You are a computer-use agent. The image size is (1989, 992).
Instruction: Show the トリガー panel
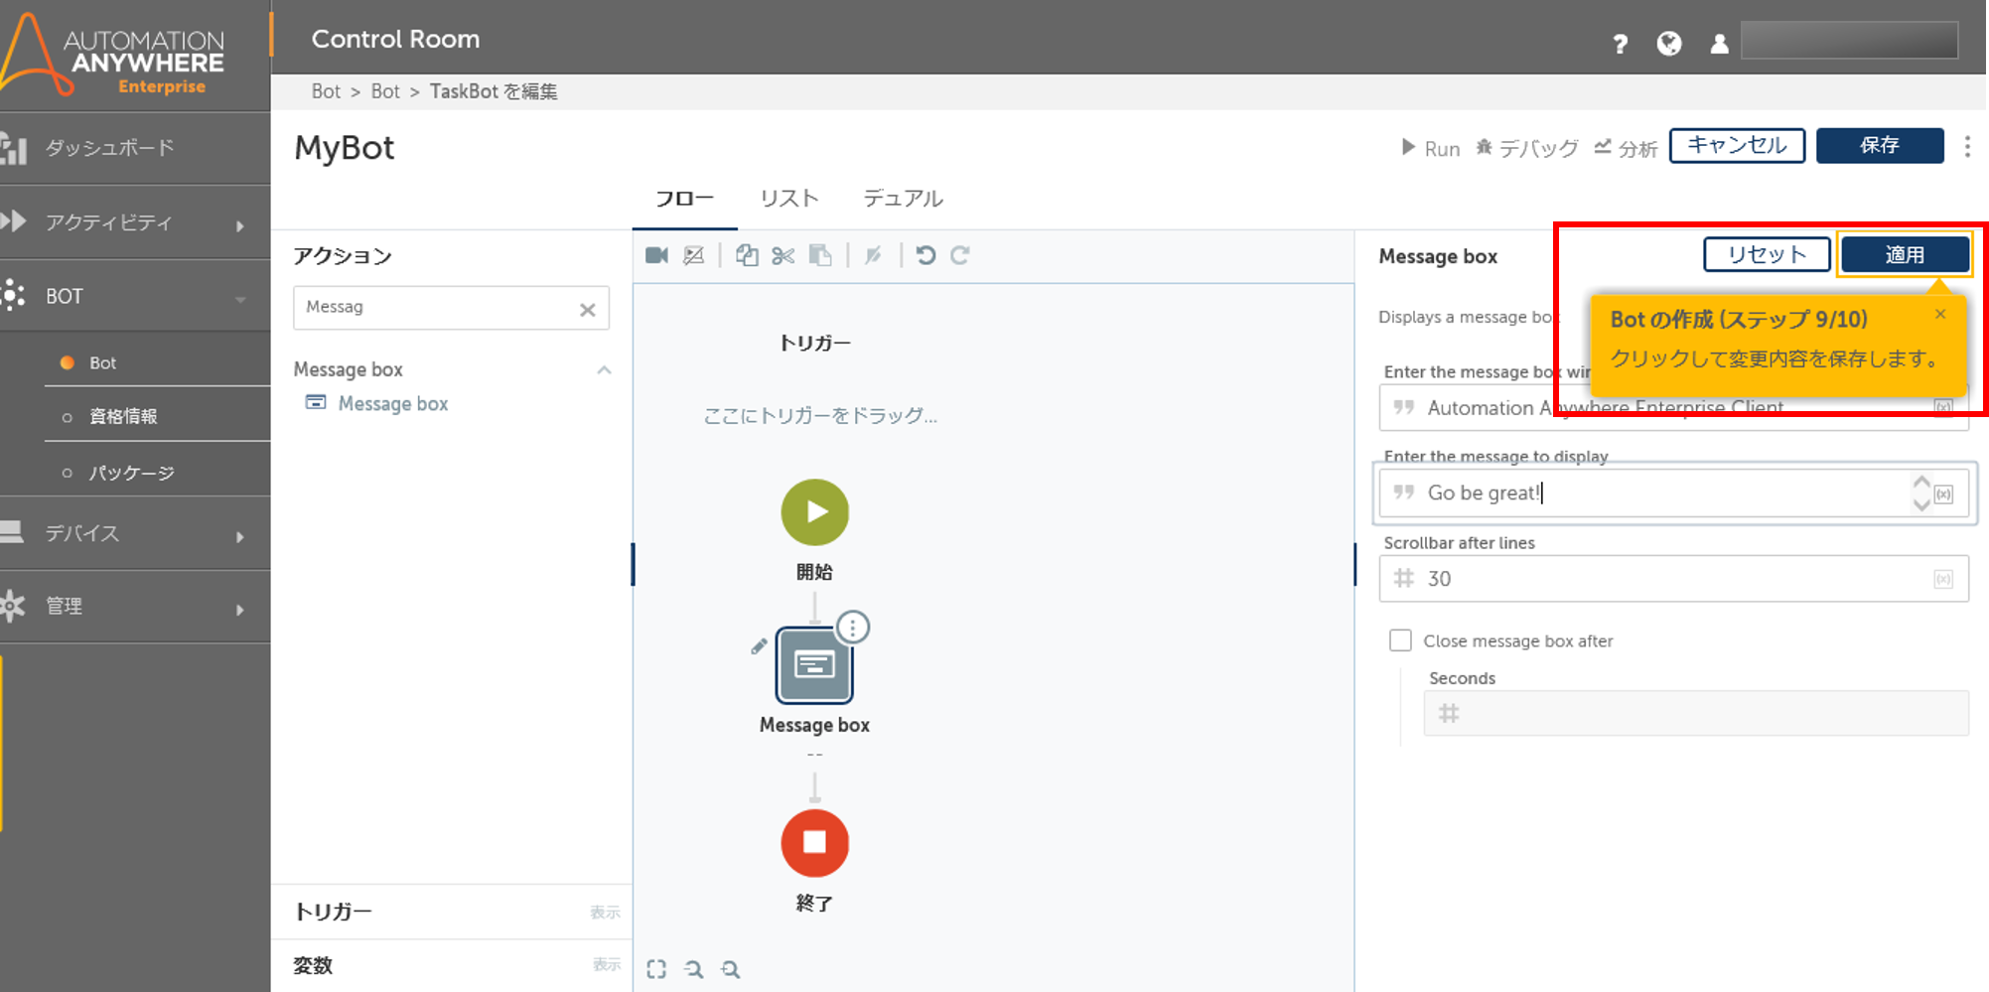click(605, 912)
